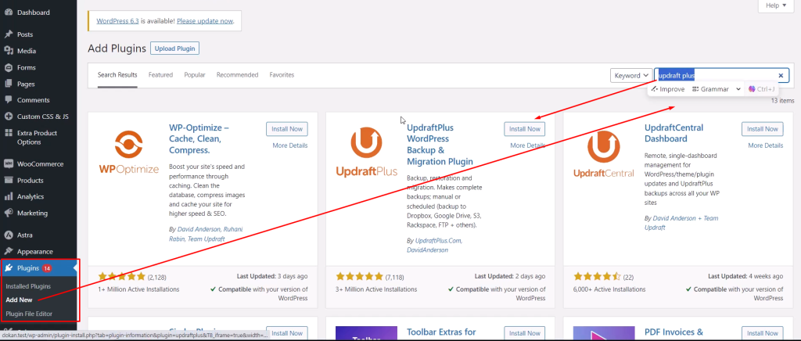The height and width of the screenshot is (341, 801).
Task: Click the Comments bubble icon
Action: point(8,100)
